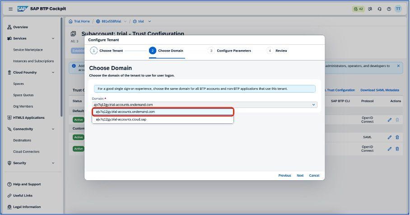This screenshot has height=215, width=410.
Task: Open Instances and Subscriptions
Action: click(33, 61)
